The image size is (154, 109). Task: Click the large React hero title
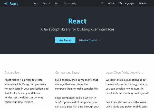[78, 21]
